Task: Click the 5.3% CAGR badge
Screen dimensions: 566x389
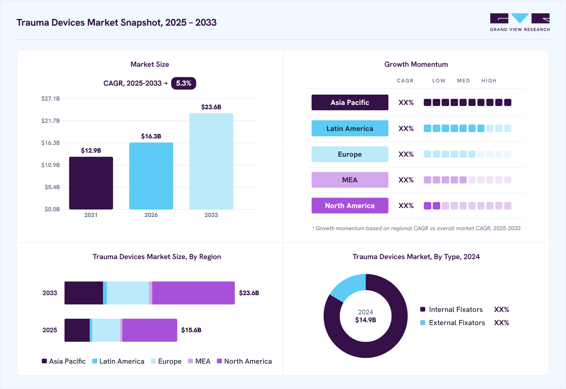Action: [x=184, y=83]
